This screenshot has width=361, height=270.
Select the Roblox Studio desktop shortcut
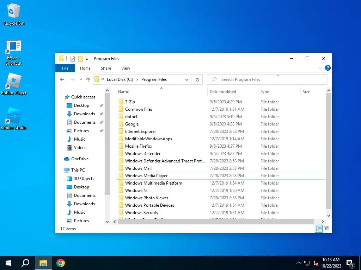pos(14,119)
